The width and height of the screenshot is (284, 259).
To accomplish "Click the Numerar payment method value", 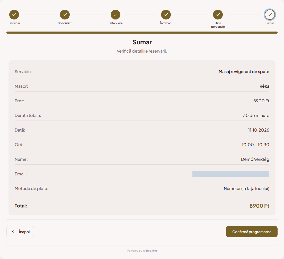I will click(246, 188).
